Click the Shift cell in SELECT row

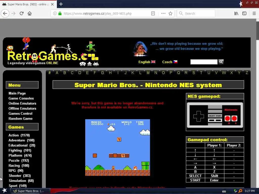(x=214, y=176)
